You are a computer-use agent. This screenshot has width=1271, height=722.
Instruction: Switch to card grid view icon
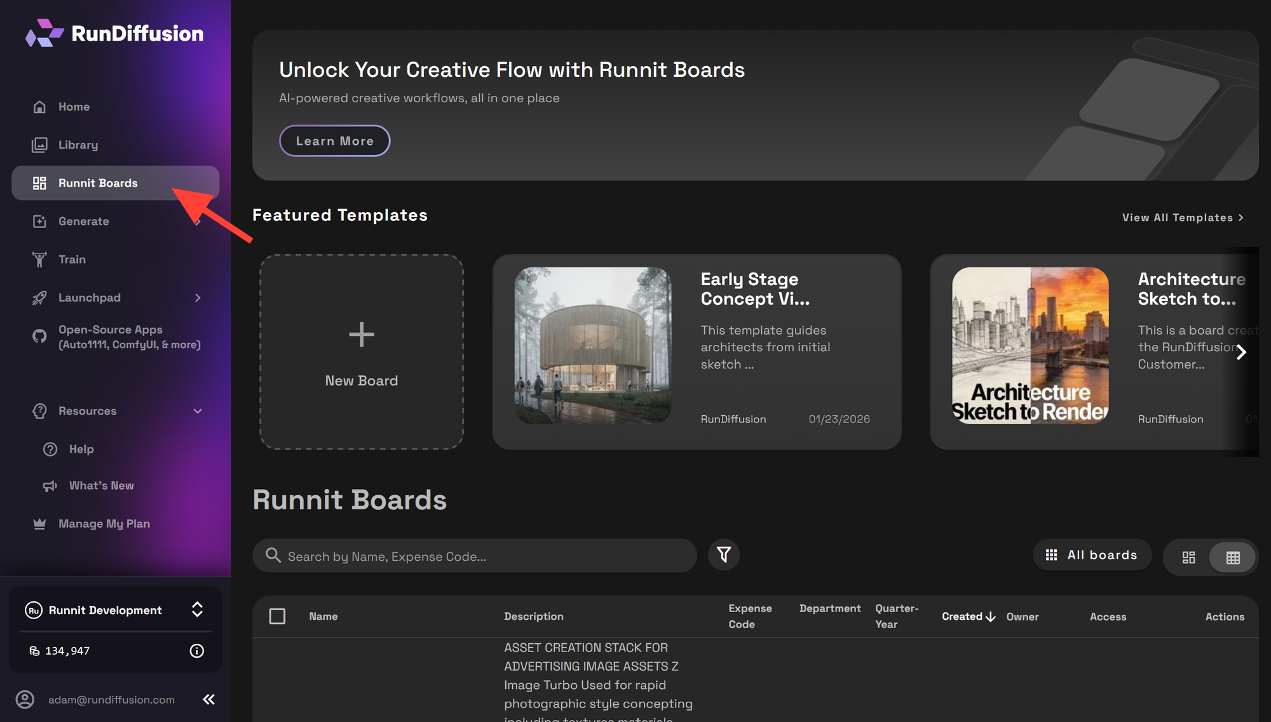1188,558
